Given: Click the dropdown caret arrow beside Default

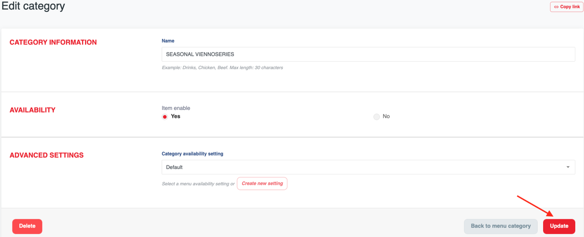Looking at the screenshot, I should click(x=568, y=167).
